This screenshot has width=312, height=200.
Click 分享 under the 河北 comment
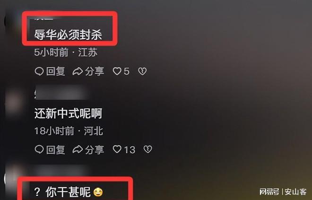[95, 149]
